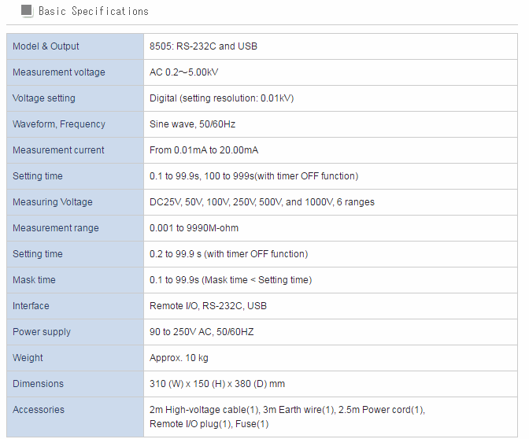Click the 0.001 to 9990M-ohm value
Screen dimensions: 529x439
coord(194,228)
